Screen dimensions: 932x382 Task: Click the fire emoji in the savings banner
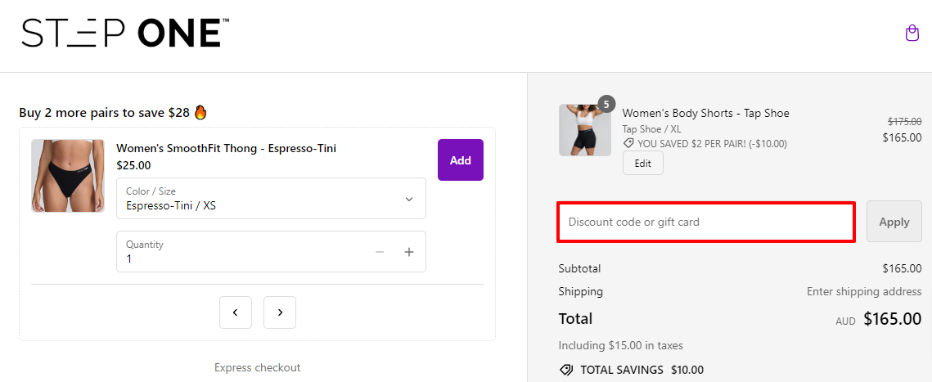[x=200, y=113]
